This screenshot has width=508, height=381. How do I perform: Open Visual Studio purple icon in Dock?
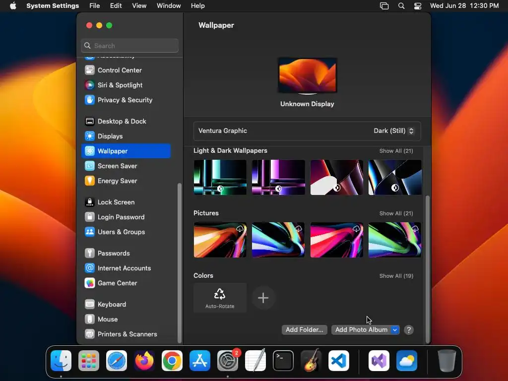click(x=379, y=361)
